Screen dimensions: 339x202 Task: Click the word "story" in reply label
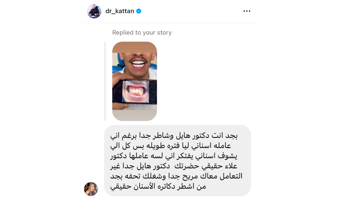[164, 33]
